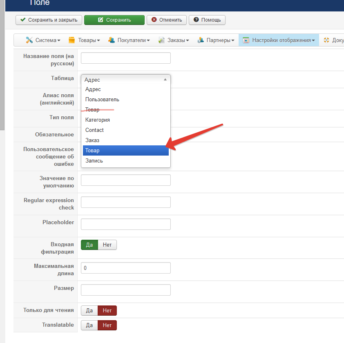344x343 pixels.
Task: Click the folder icon next to Товары
Action: click(x=72, y=40)
